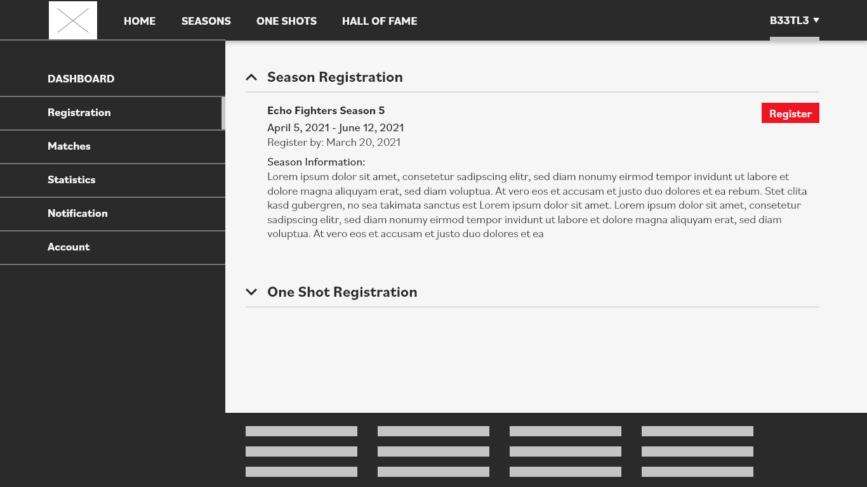Click the first footer placeholder link
Viewport: 867px width, 487px height.
coord(301,431)
